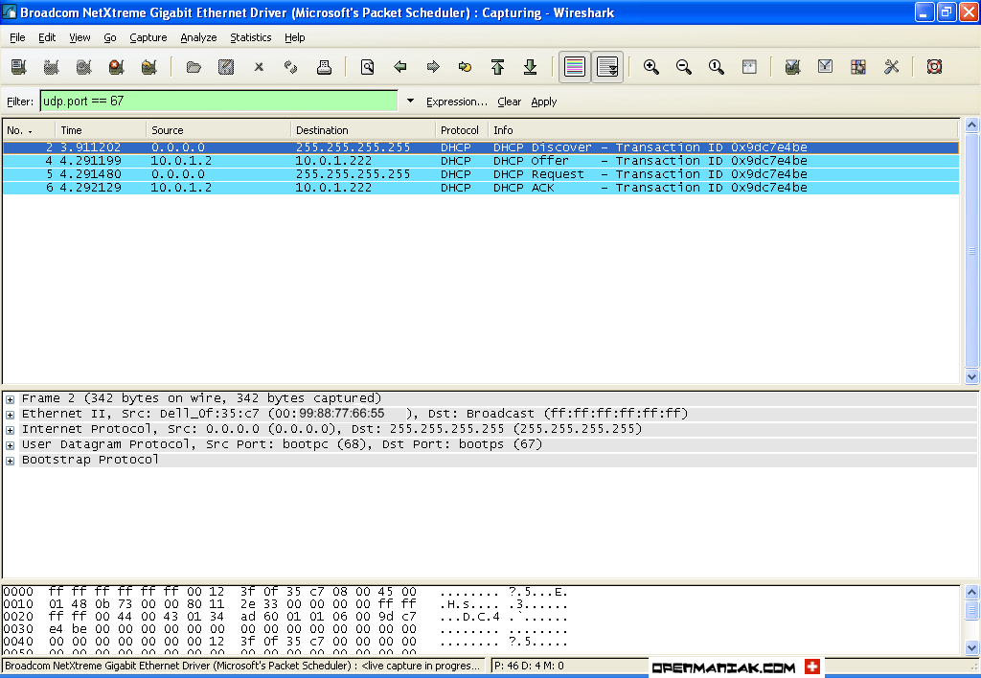Save the capture file icon
The width and height of the screenshot is (981, 678).
click(x=226, y=67)
